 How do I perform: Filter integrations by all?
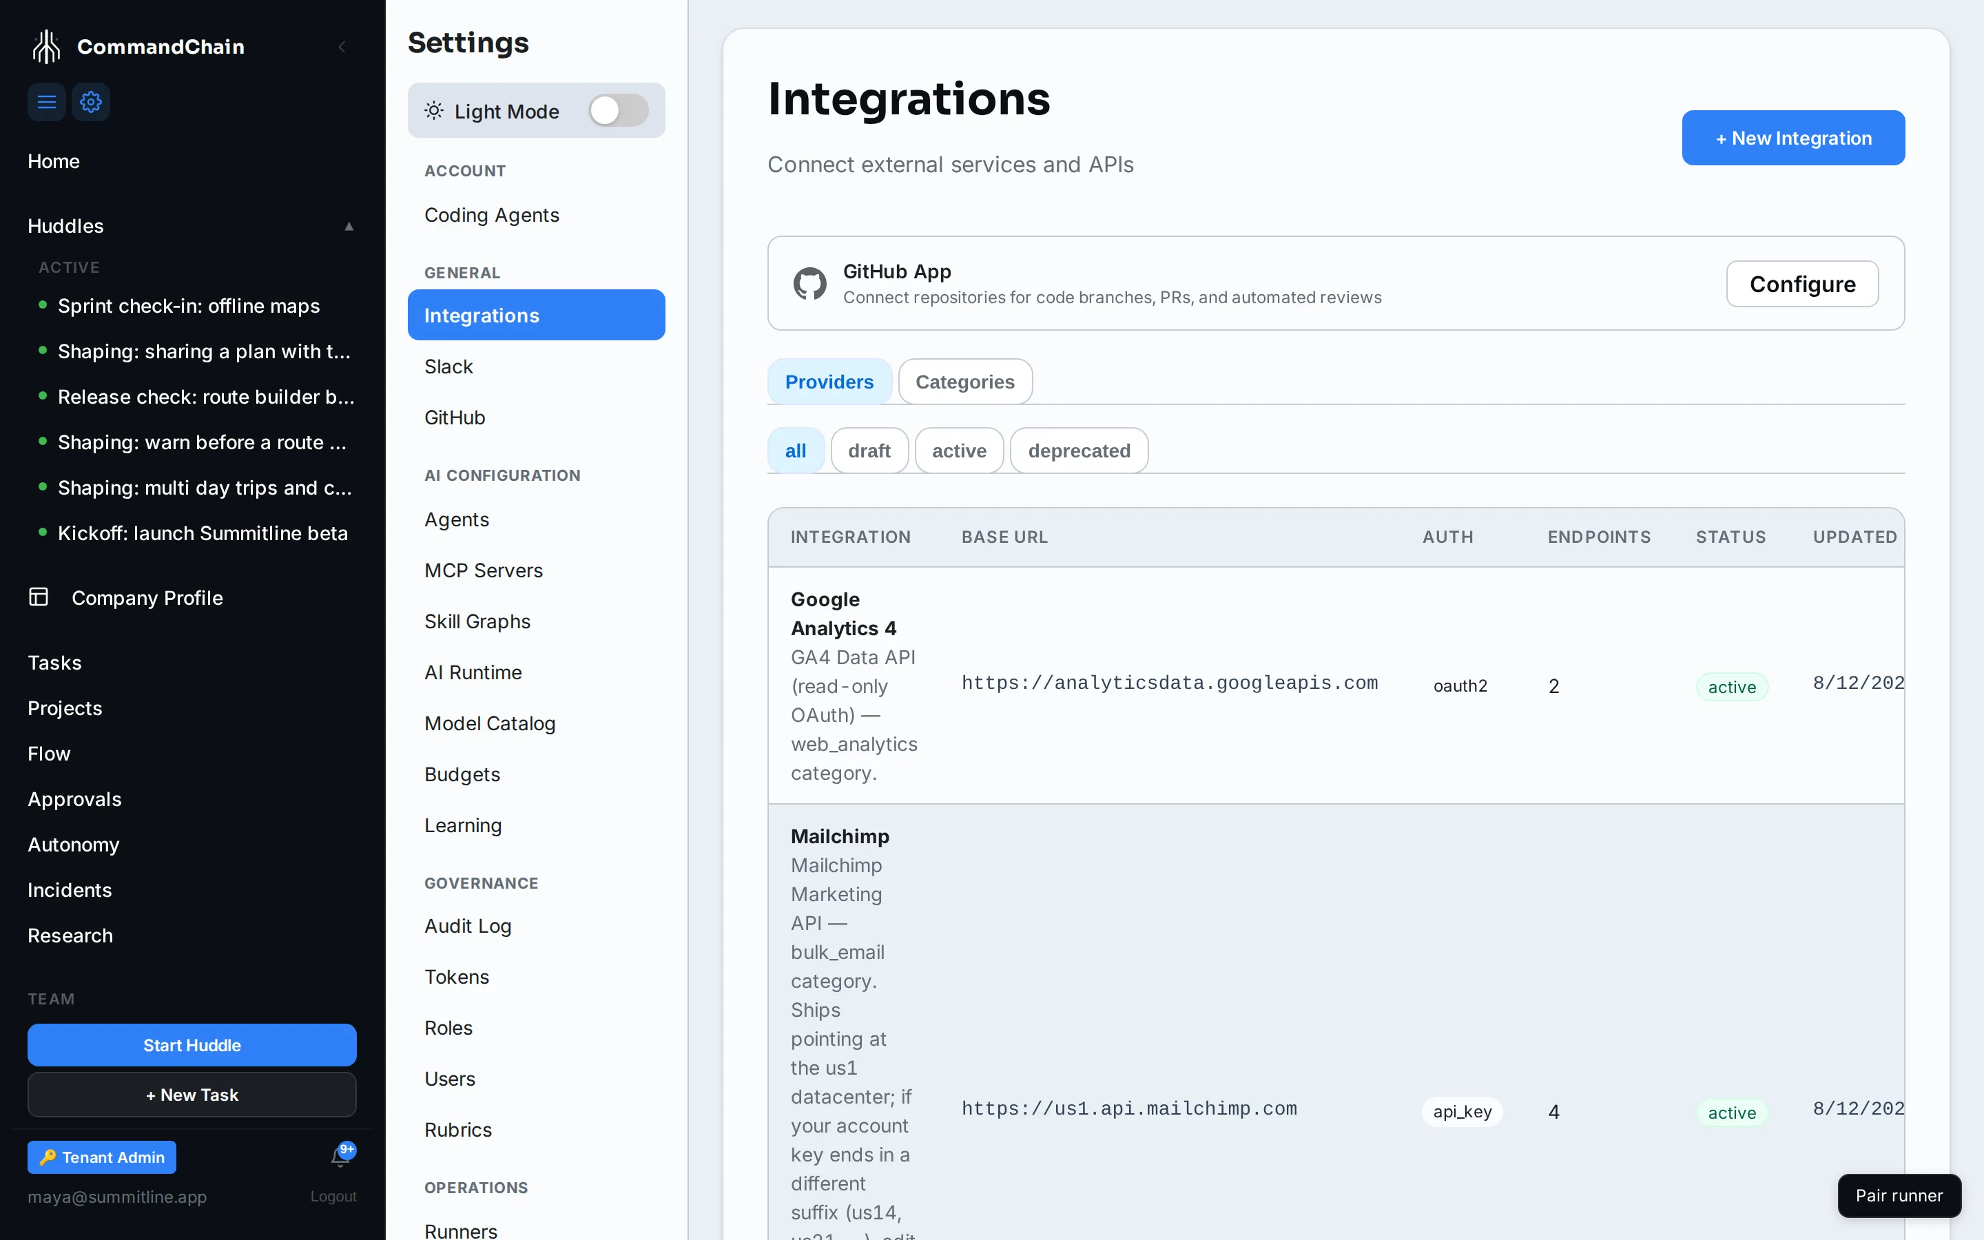[x=795, y=451]
